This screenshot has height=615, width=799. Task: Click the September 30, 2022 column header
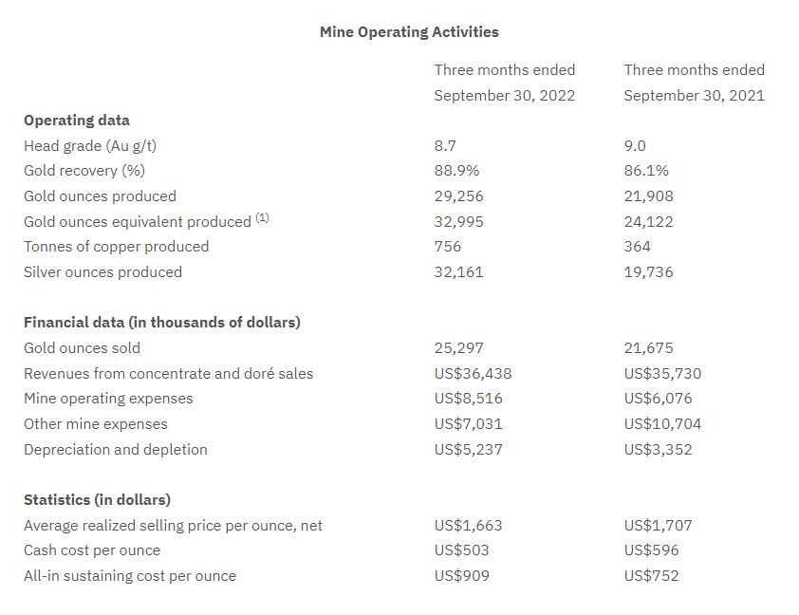click(x=504, y=95)
